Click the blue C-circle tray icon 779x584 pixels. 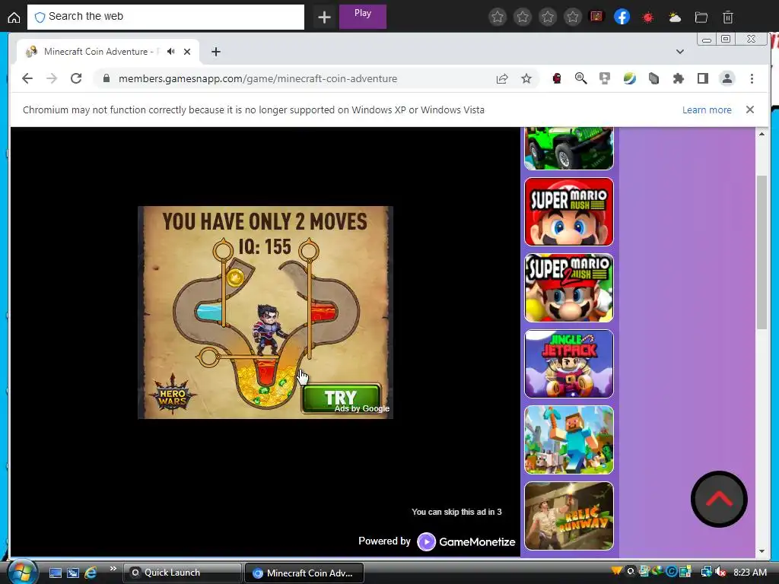coord(672,572)
